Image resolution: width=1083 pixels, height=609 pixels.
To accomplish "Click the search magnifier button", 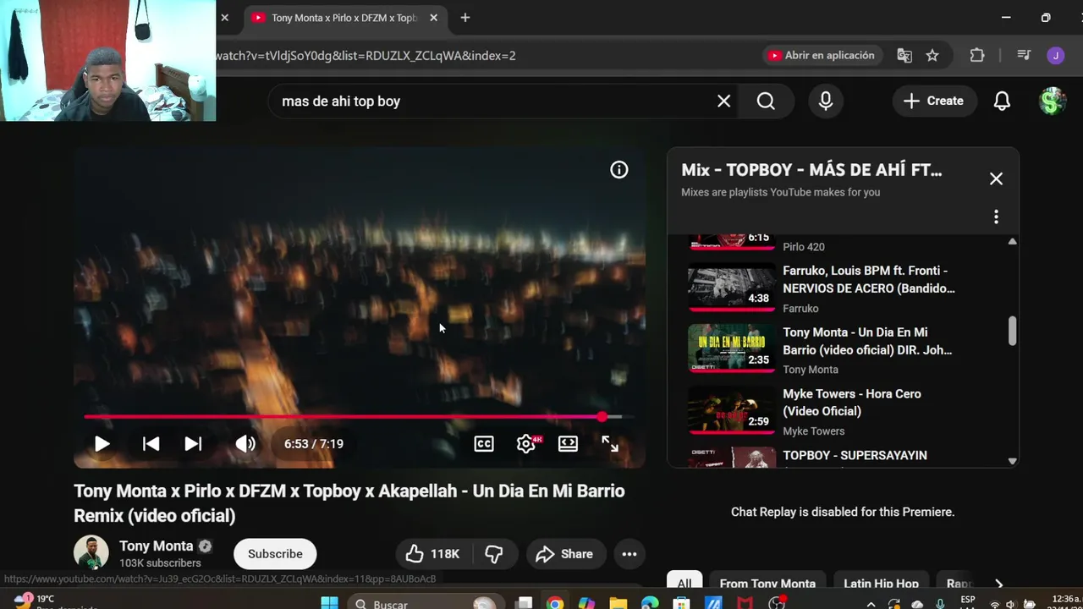I will [x=766, y=101].
